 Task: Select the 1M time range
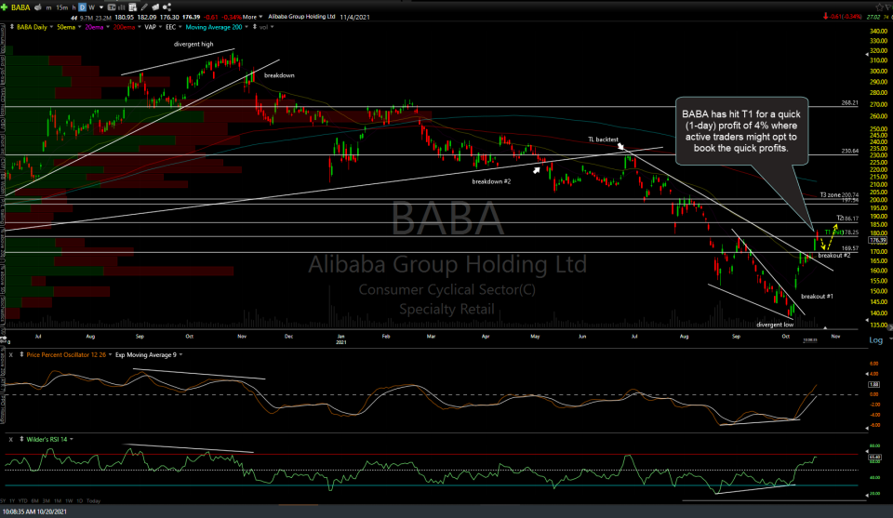point(58,501)
